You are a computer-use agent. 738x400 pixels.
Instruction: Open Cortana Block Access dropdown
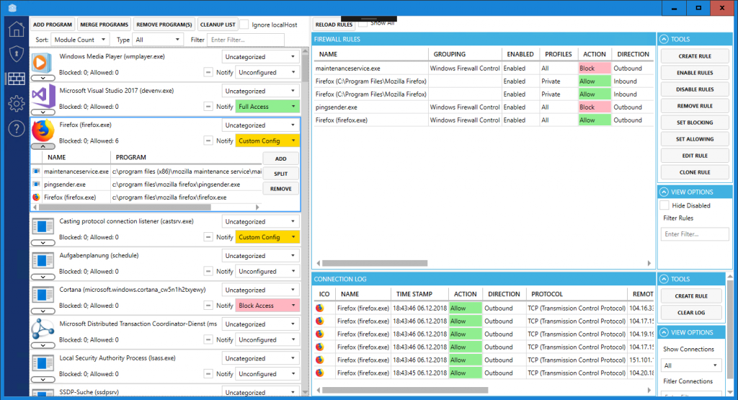click(267, 306)
